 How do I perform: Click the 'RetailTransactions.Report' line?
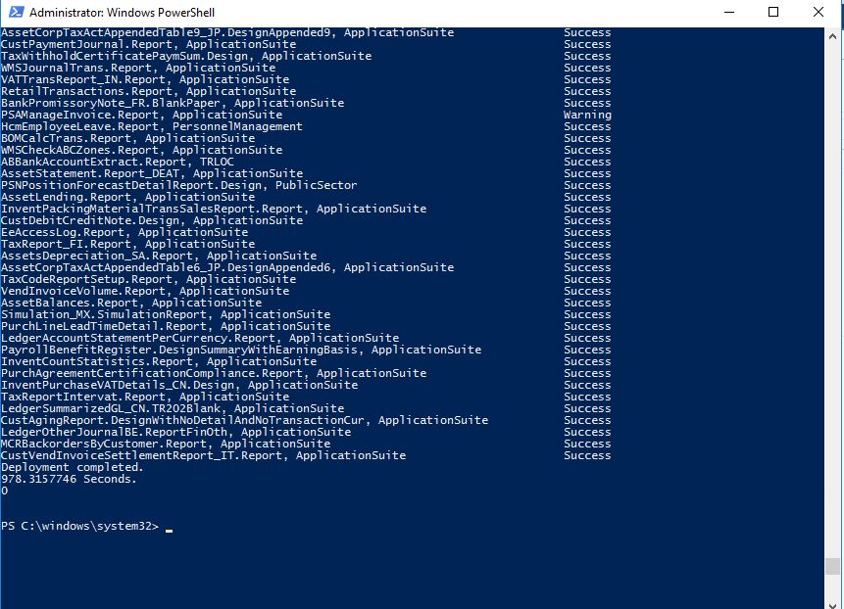coord(149,91)
